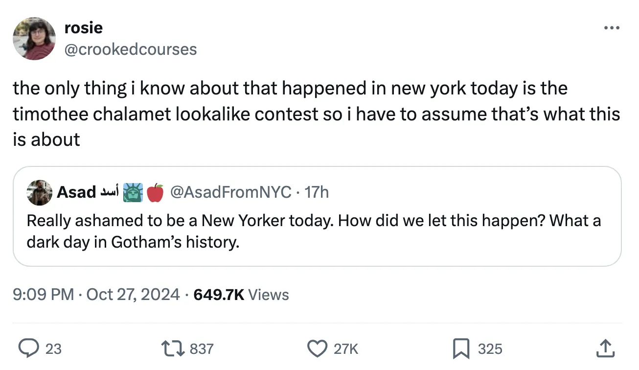Open the three-dot more options menu
639x370 pixels.
coord(611,28)
